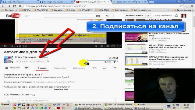
Task: Open the subscription settings gear
Action: coord(48,61)
